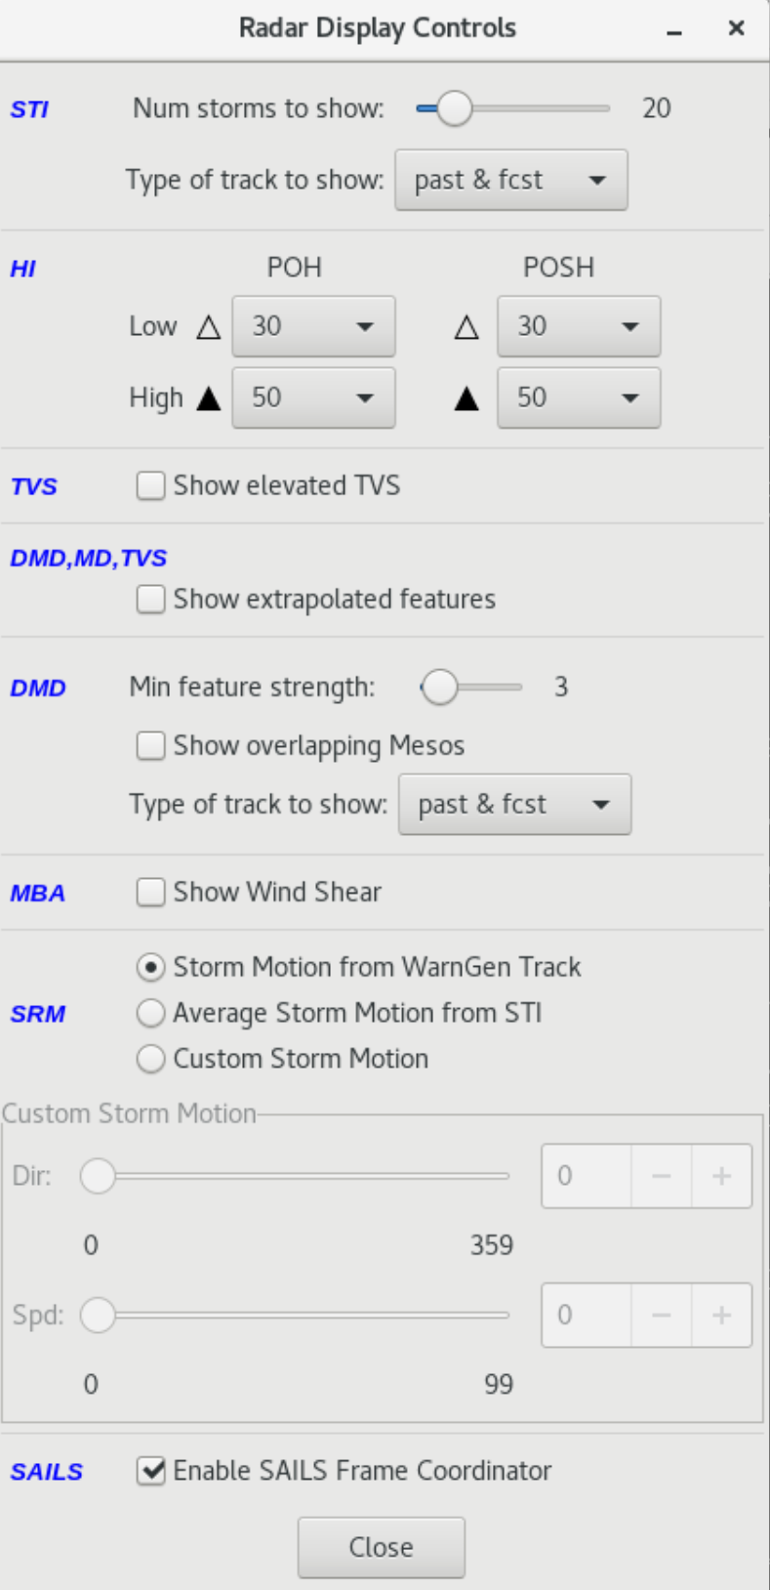Image resolution: width=770 pixels, height=1590 pixels.
Task: Enable Show elevated TVS checkbox
Action: (150, 485)
